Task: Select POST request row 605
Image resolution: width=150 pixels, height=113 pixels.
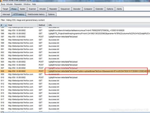Action: click(75, 62)
